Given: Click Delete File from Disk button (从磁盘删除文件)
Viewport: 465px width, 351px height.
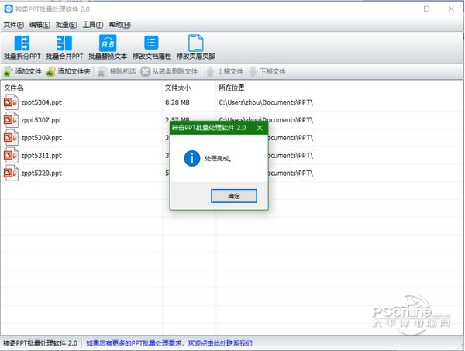Looking at the screenshot, I should (169, 71).
